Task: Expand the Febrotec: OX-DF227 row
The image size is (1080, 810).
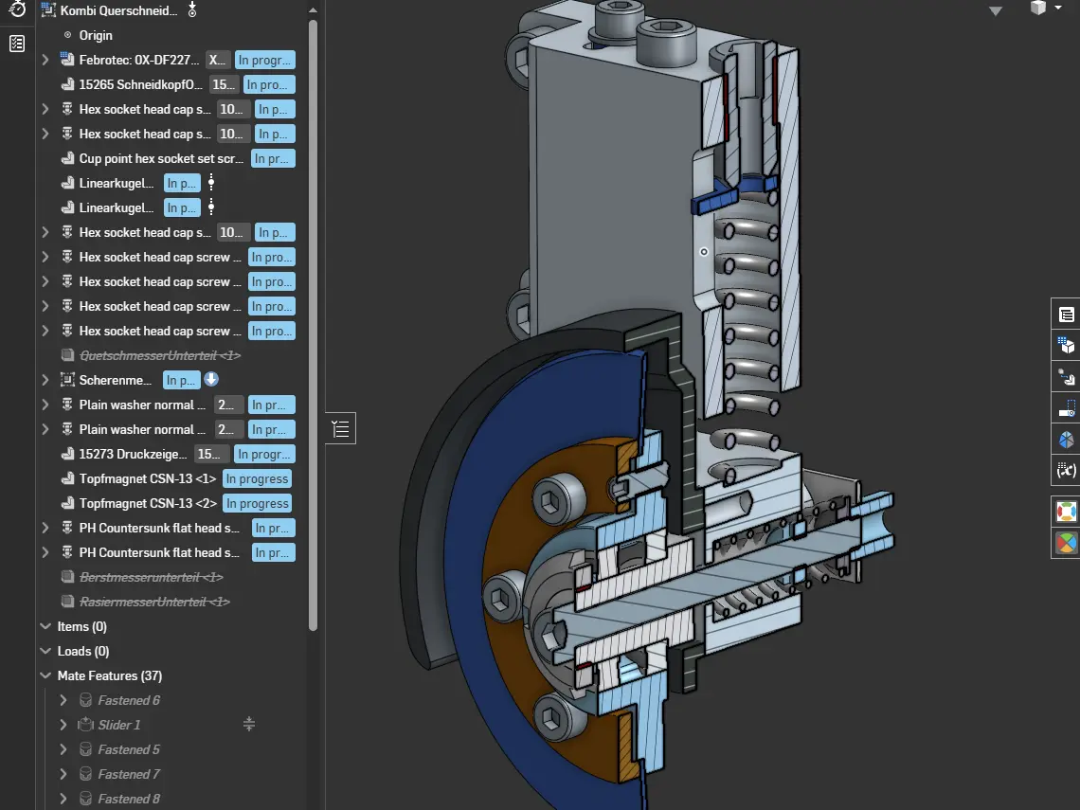Action: [x=45, y=60]
